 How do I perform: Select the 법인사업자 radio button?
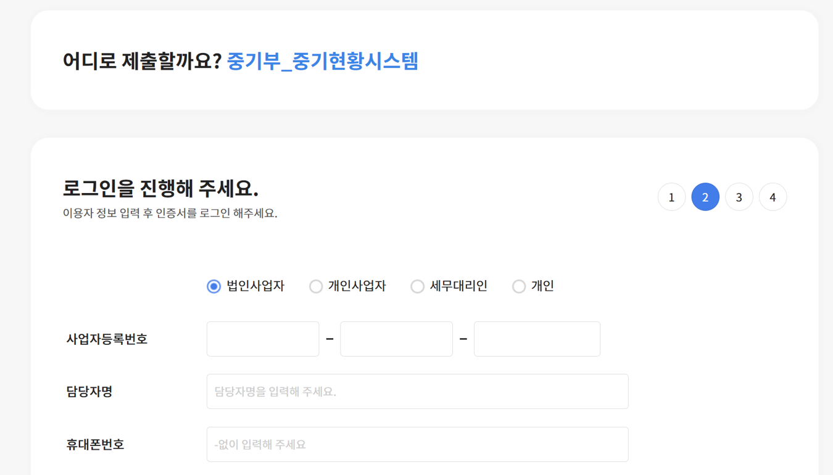213,286
